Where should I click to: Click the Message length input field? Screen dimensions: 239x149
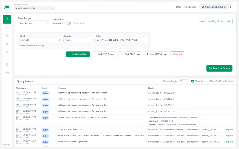tap(184, 81)
